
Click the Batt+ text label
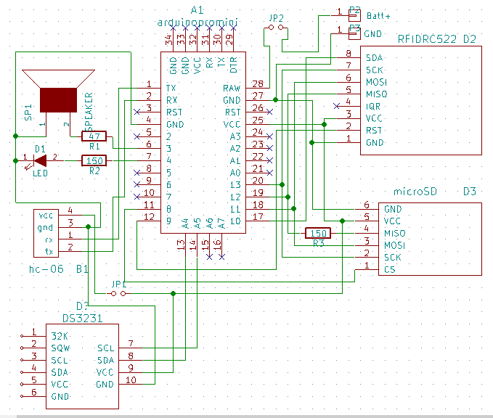[x=378, y=16]
